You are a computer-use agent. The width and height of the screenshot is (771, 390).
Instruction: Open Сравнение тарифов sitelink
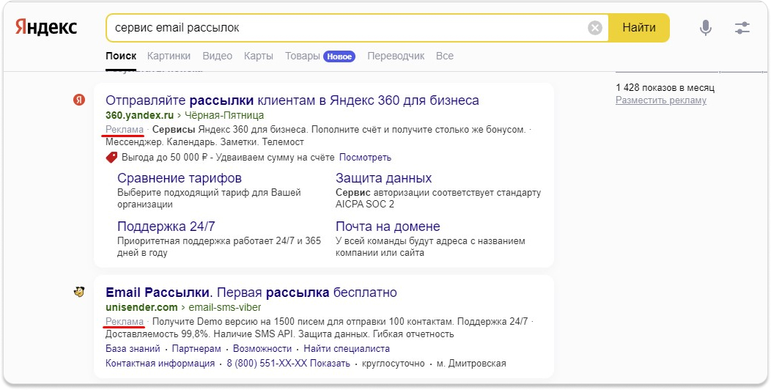[x=180, y=178]
